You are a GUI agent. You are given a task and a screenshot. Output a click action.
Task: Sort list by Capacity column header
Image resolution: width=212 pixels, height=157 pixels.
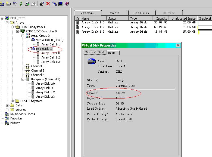pos(161,19)
